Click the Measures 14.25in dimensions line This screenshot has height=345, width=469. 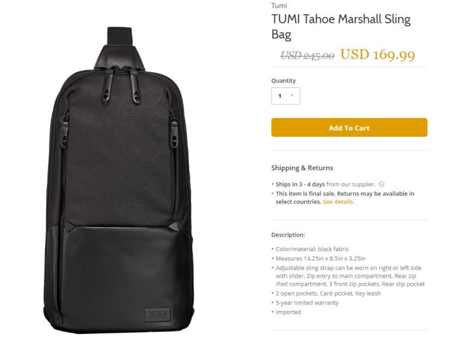pos(320,258)
